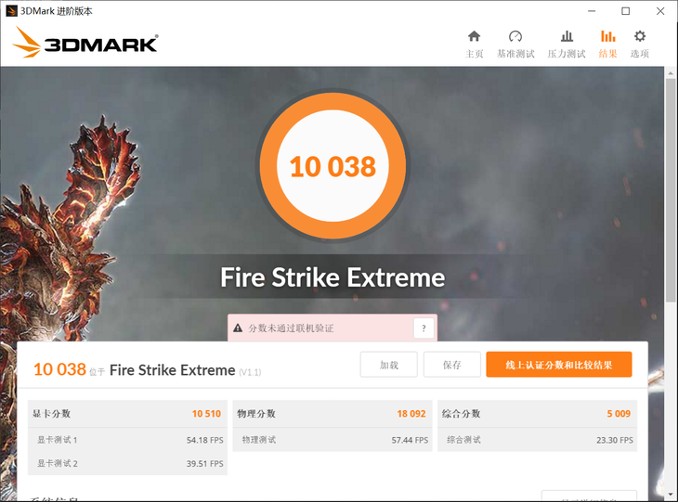Click the 显卡分数 score header row
Screen dimensions: 678x502
point(127,414)
